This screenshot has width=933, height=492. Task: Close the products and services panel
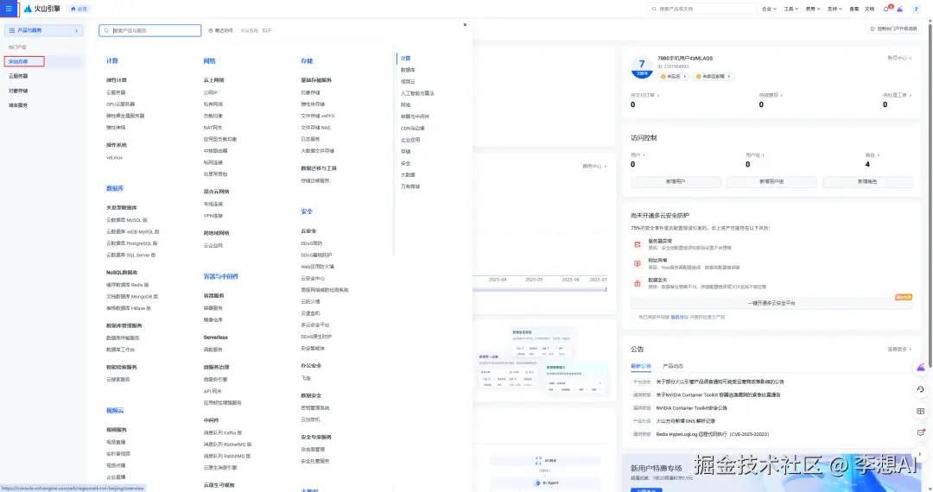[465, 25]
